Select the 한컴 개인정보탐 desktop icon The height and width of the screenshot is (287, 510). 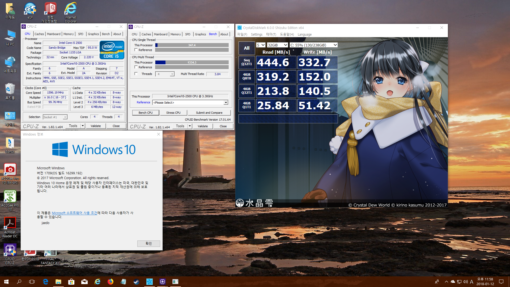(x=50, y=12)
